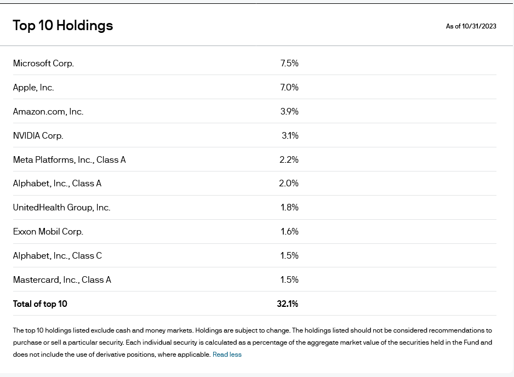The width and height of the screenshot is (514, 377).
Task: Click the As of 10/31/2023 date
Action: click(471, 26)
